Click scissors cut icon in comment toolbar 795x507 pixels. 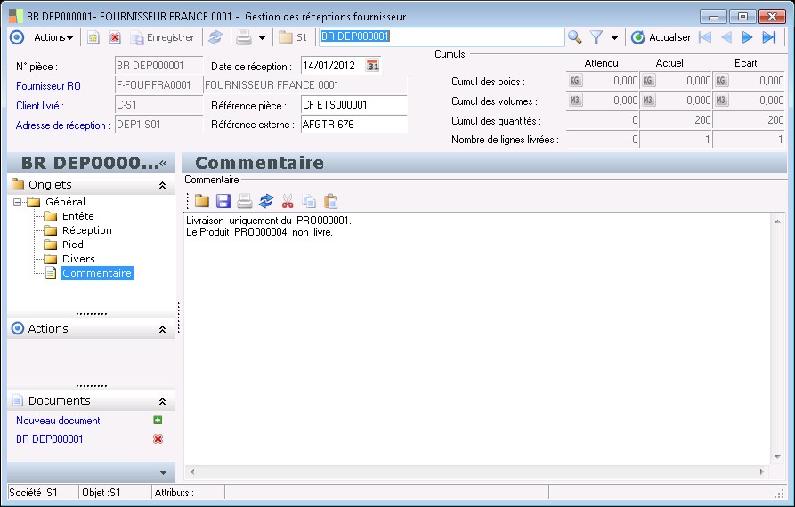pyautogui.click(x=288, y=201)
